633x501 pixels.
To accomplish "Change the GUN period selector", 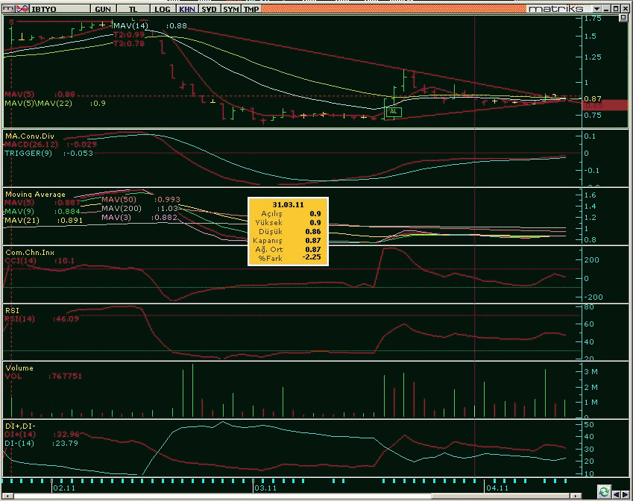I will (103, 9).
